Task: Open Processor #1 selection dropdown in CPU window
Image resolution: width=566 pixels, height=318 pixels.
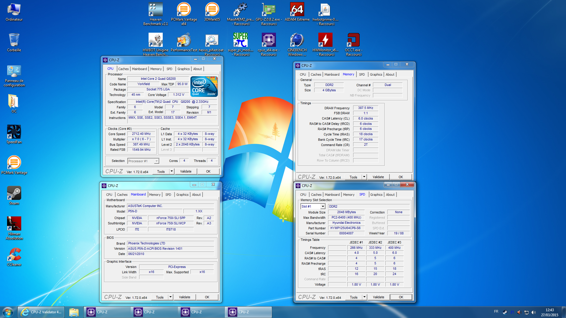Action: pyautogui.click(x=143, y=161)
